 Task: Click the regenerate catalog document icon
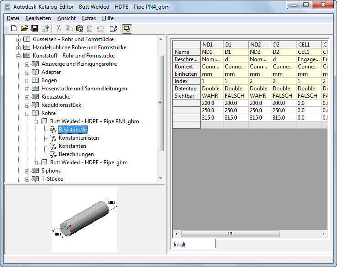pyautogui.click(x=113, y=29)
